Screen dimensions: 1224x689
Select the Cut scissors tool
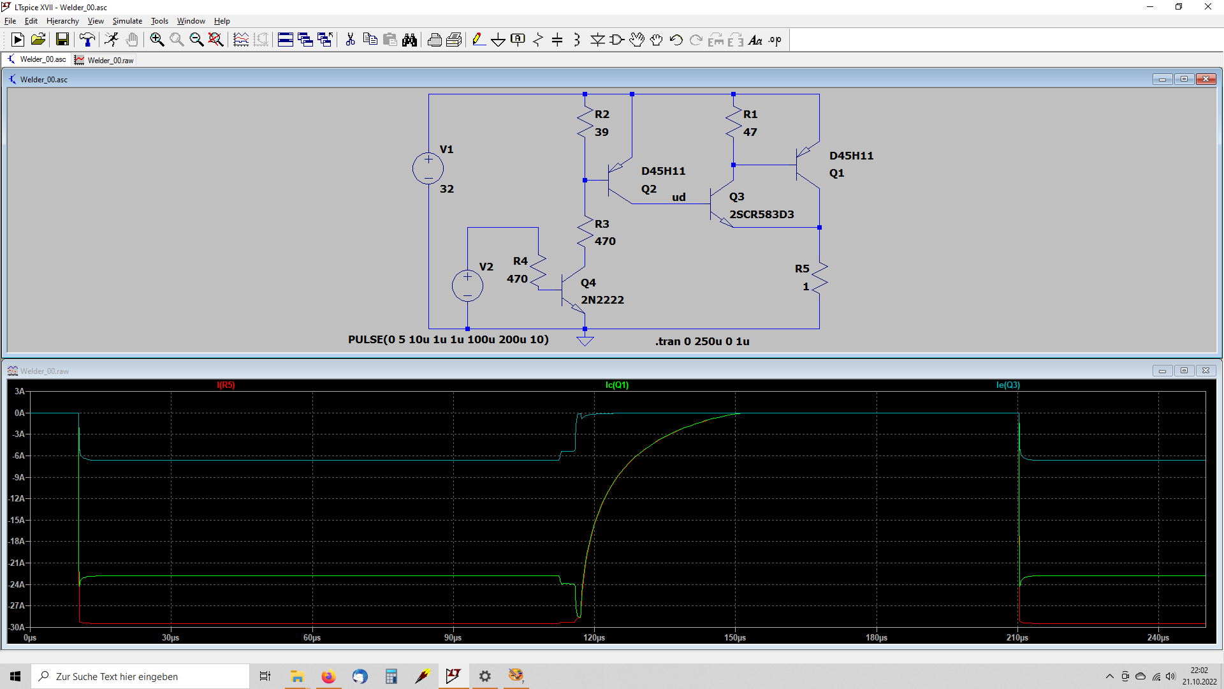(x=350, y=40)
